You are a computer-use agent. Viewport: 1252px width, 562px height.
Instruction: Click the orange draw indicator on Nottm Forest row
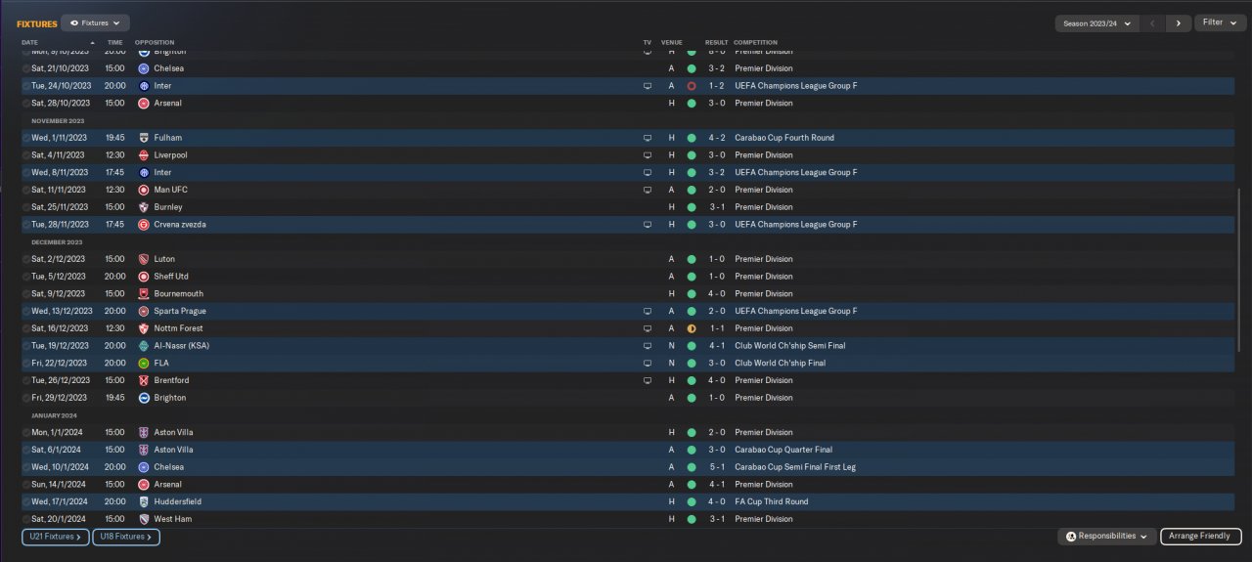pyautogui.click(x=691, y=328)
